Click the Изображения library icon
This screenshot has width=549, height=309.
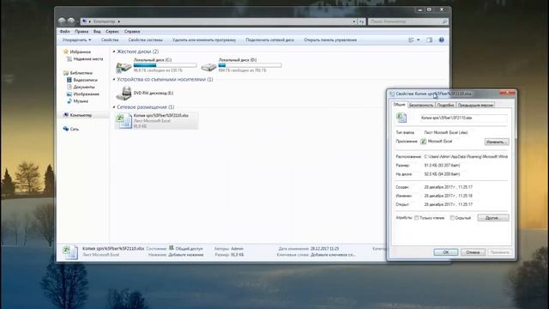(69, 94)
